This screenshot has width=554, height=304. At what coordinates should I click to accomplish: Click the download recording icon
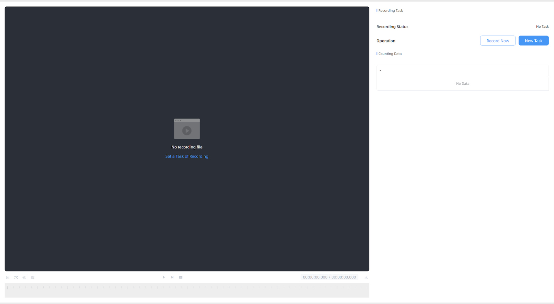pos(366,277)
